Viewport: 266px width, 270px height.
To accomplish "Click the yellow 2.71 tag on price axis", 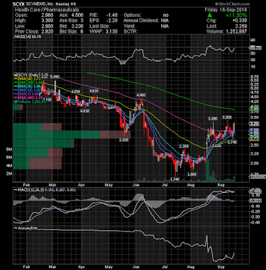I will click(254, 139).
